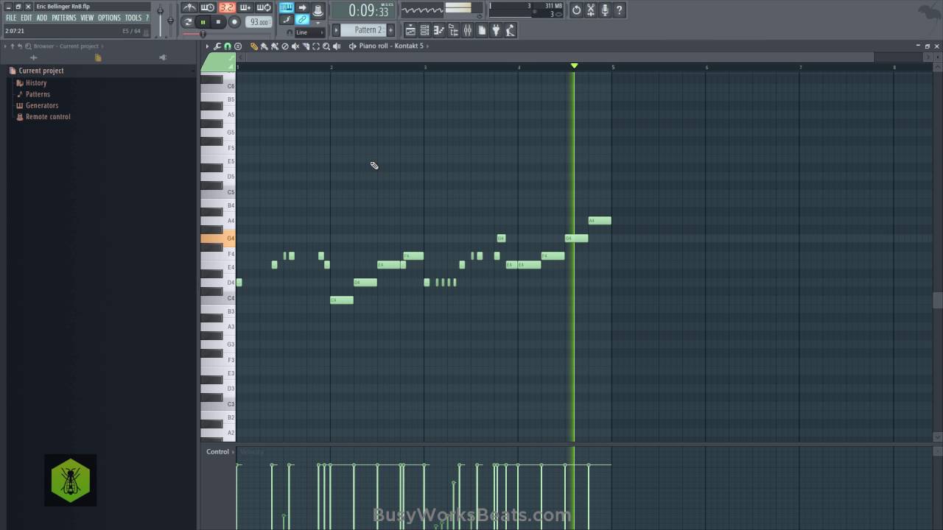The height and width of the screenshot is (530, 943).
Task: Open piano roll menu arrow
Action: [207, 46]
